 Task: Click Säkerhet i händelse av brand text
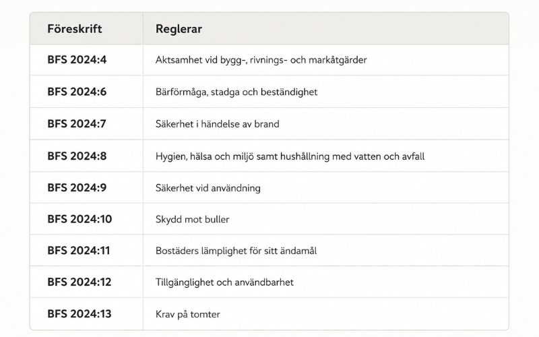[217, 124]
